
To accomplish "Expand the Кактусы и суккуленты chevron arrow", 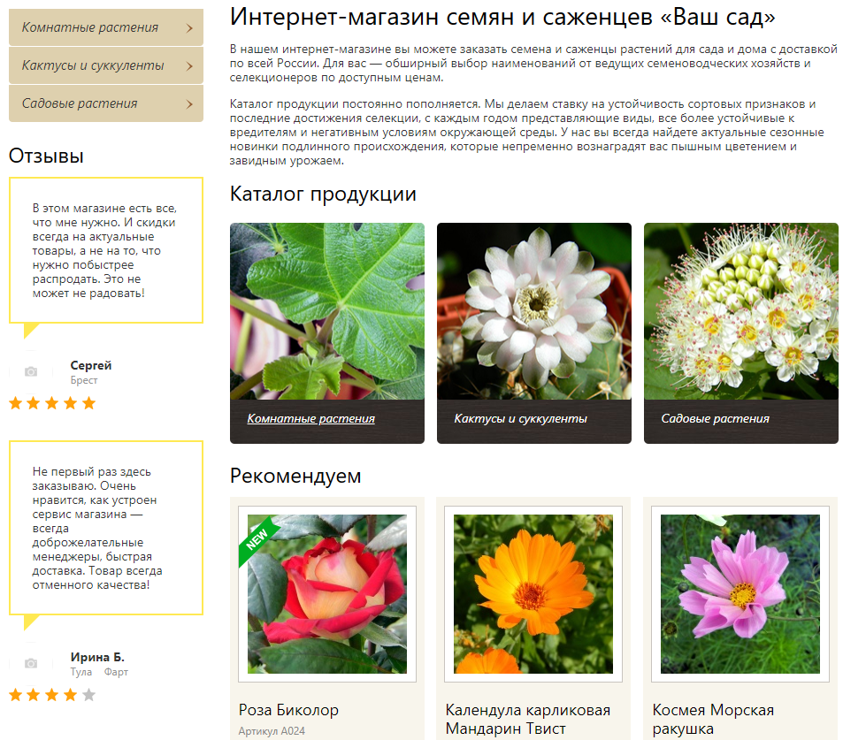I will [x=190, y=66].
